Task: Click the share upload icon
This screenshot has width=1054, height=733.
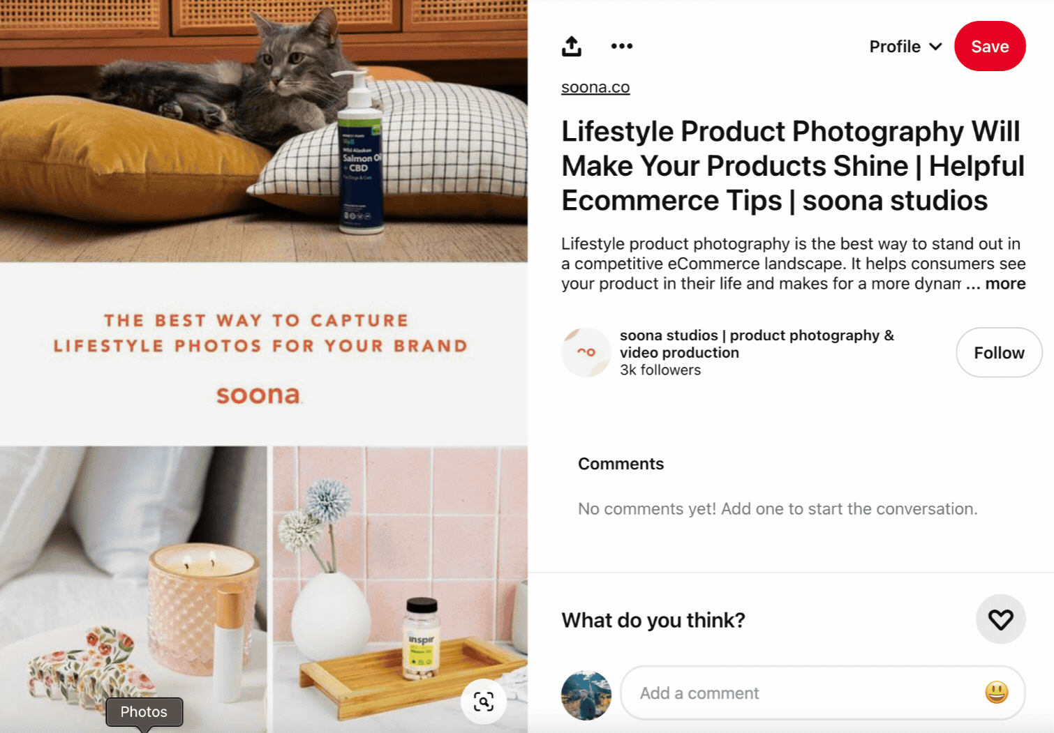Action: tap(572, 46)
